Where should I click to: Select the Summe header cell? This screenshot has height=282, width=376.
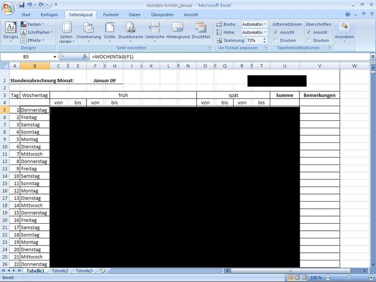coord(285,95)
